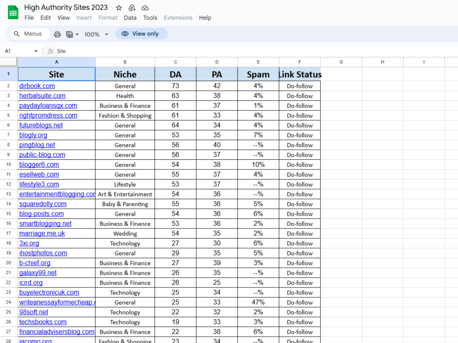The height and width of the screenshot is (343, 458).
Task: Open the squaredolly.com link
Action: coord(43,204)
